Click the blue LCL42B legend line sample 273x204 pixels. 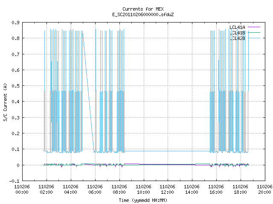pyautogui.click(x=254, y=38)
